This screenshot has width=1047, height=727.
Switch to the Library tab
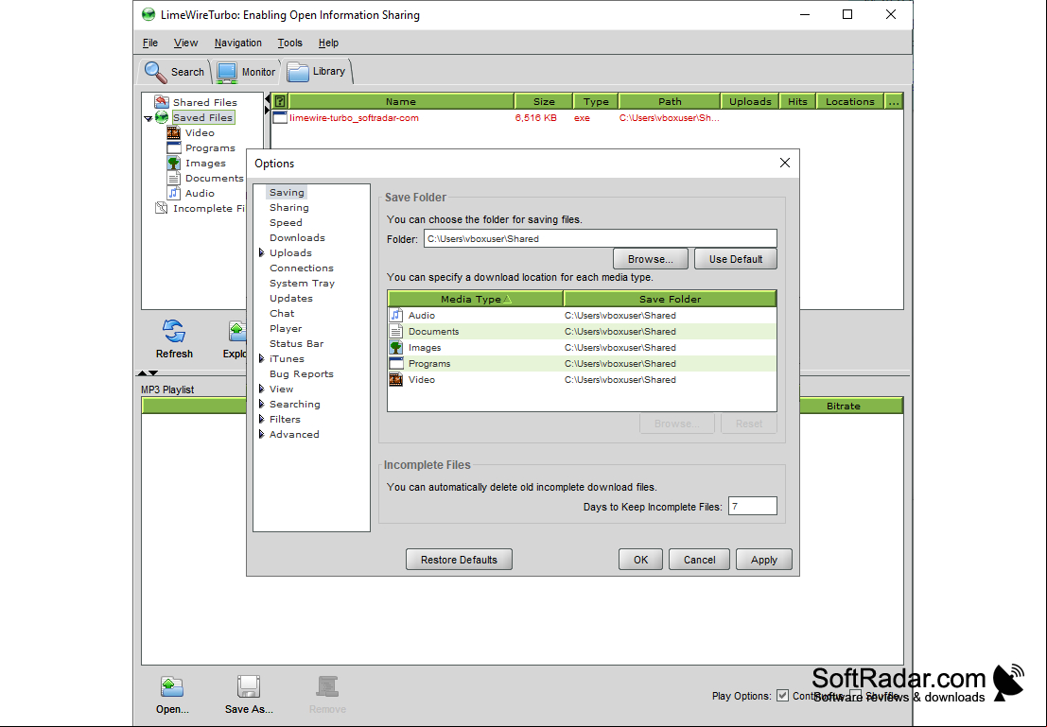pos(317,72)
